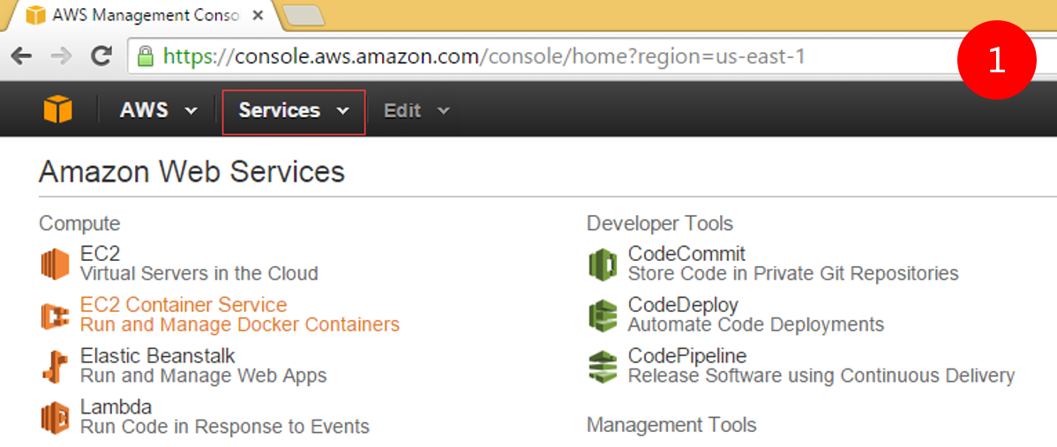Click the CodeDeploy icon
This screenshot has height=447, width=1057.
point(603,315)
